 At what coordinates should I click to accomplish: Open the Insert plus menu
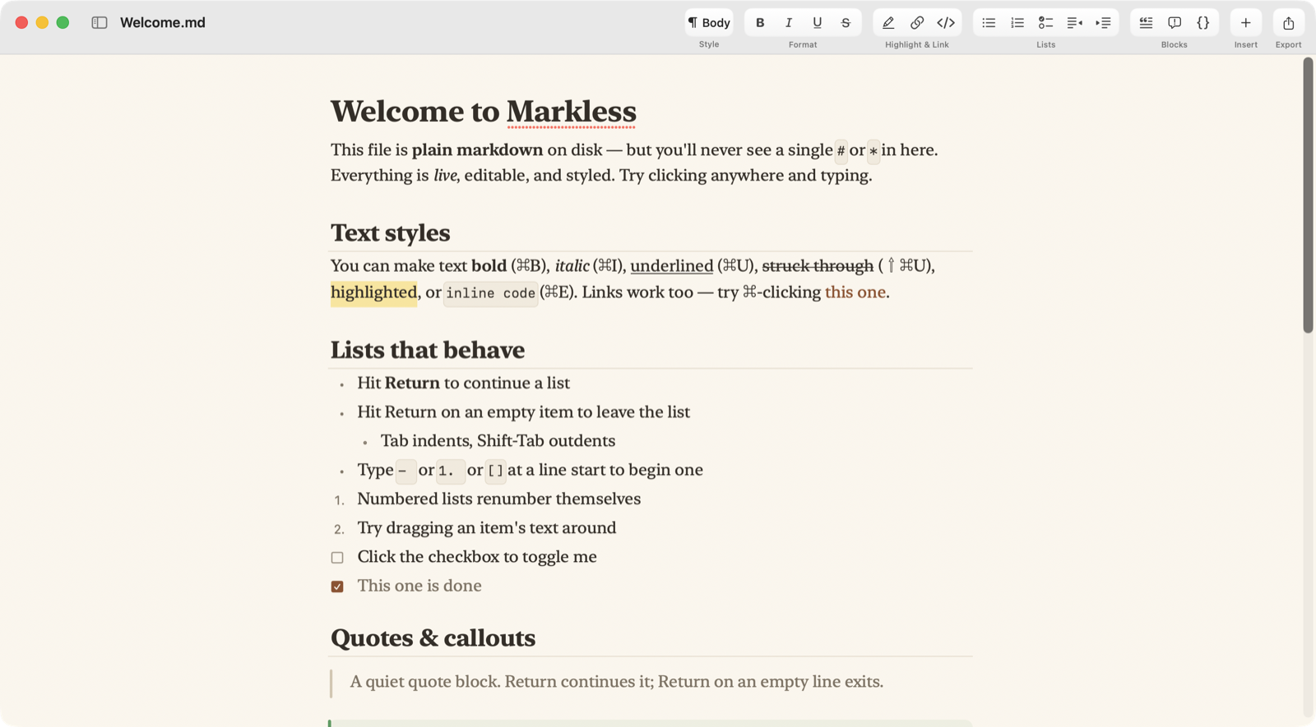pos(1245,23)
